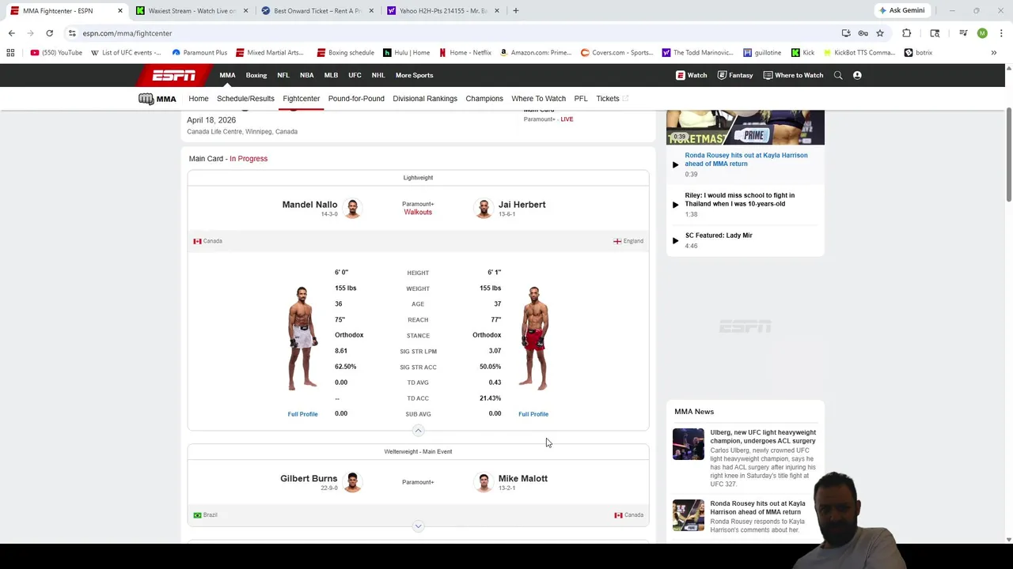
Task: Open ESPN Fantasy
Action: pos(735,75)
